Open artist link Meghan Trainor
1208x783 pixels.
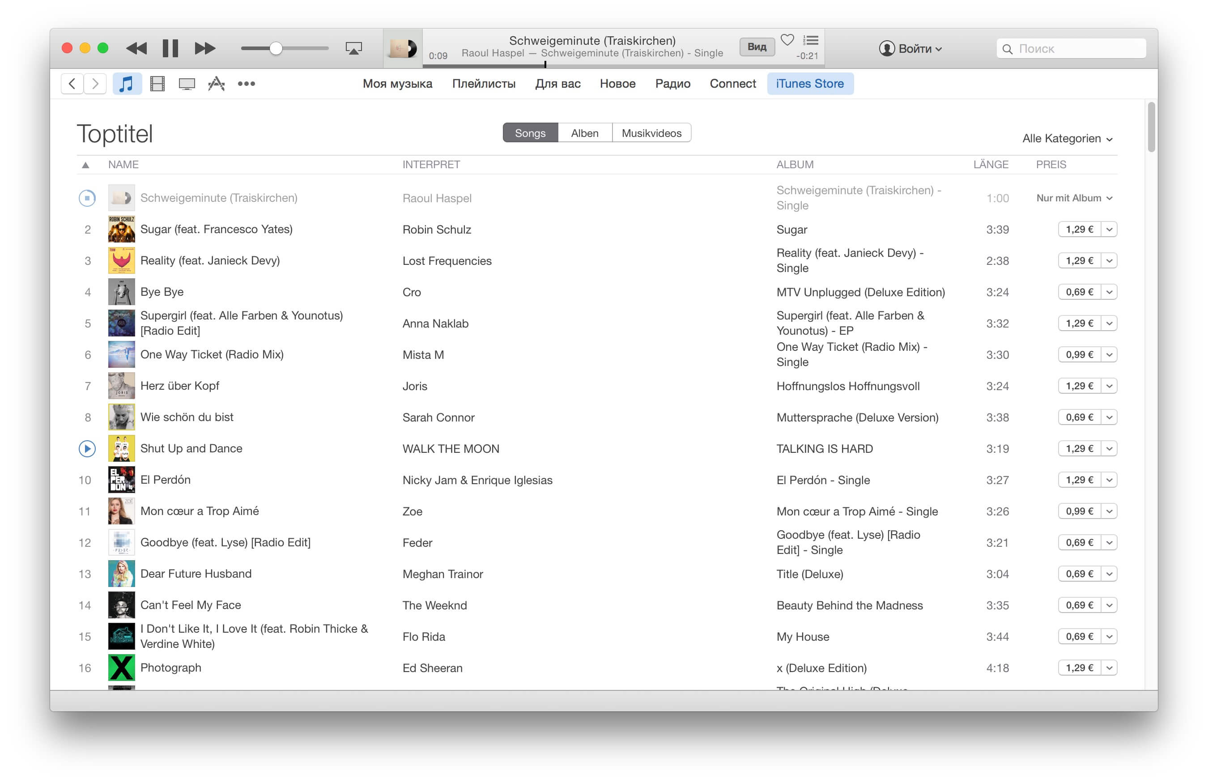coord(442,574)
